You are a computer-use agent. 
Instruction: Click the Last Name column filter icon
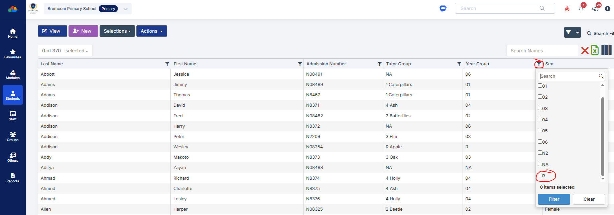pyautogui.click(x=167, y=64)
